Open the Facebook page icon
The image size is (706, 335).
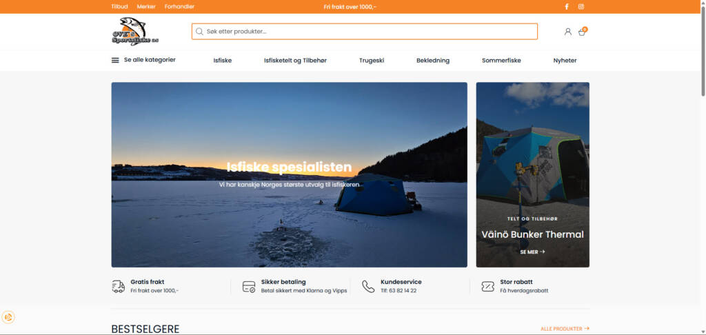coord(567,7)
